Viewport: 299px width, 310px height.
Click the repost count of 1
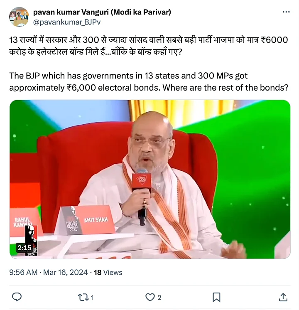coord(92,298)
